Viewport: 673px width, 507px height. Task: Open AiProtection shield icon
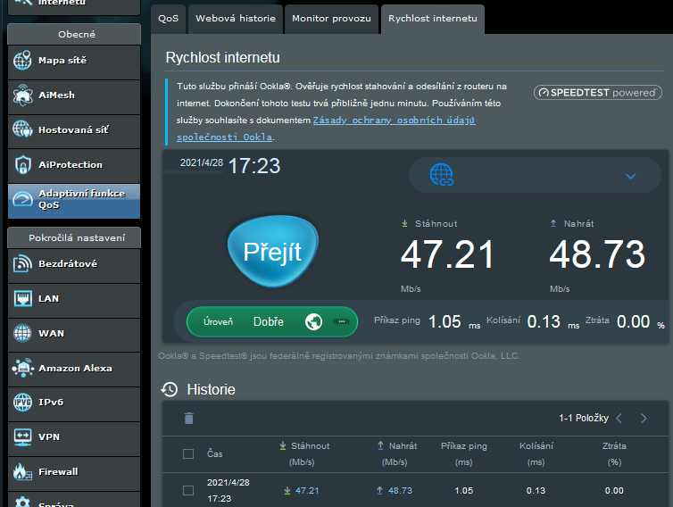tap(22, 165)
